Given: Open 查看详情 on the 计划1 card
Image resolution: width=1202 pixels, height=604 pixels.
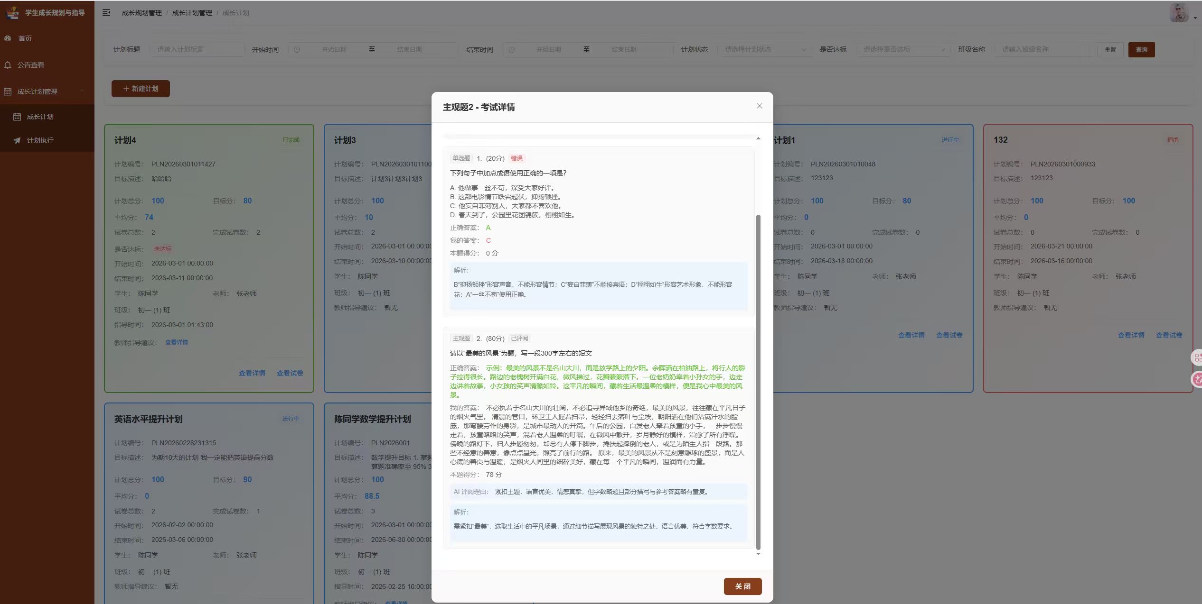Looking at the screenshot, I should coord(911,335).
